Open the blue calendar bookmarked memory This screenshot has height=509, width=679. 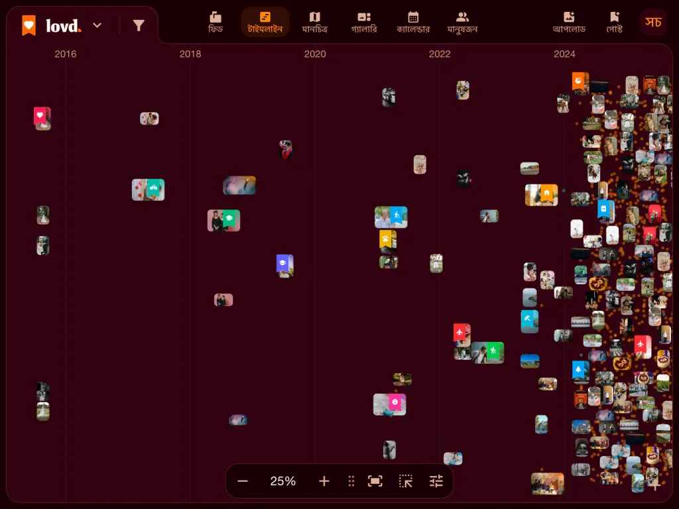[x=606, y=211]
